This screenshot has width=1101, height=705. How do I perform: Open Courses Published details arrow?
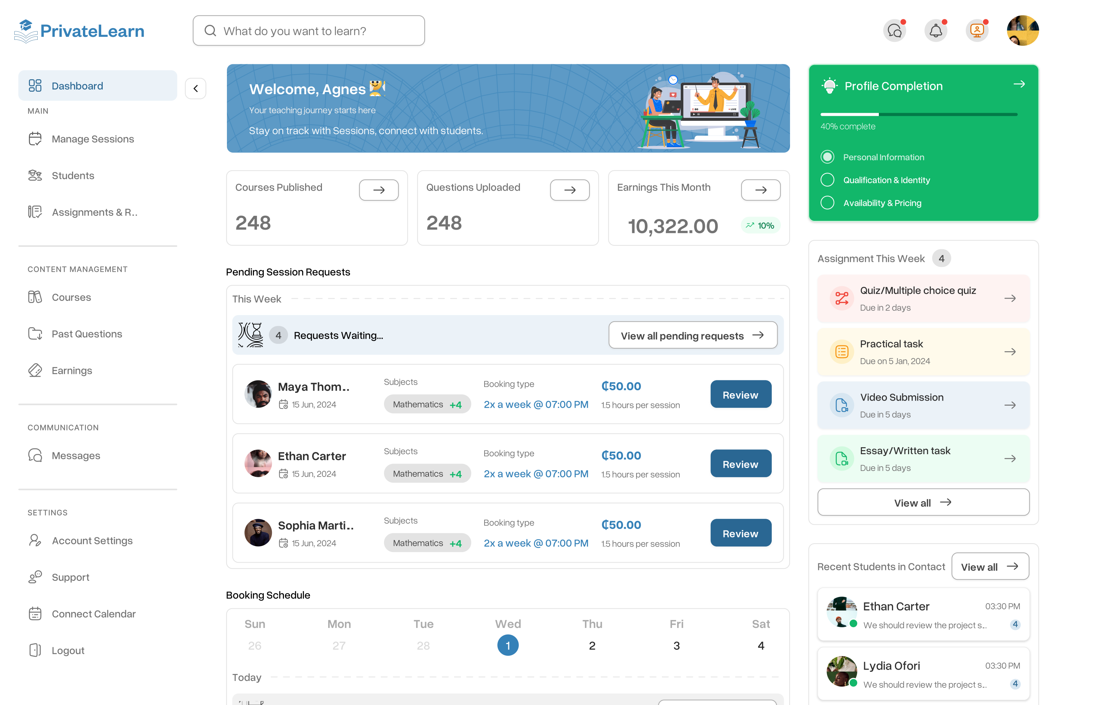(x=379, y=190)
